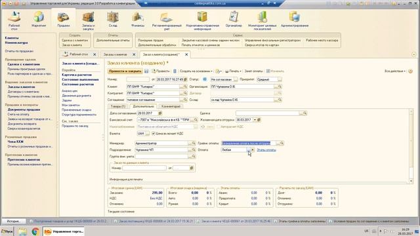Toggle the Цена включает НДС checkbox

tap(154, 134)
